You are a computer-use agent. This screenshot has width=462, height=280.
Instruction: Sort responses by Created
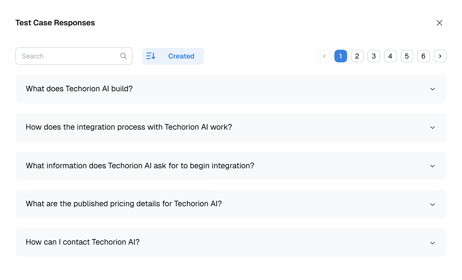[181, 56]
